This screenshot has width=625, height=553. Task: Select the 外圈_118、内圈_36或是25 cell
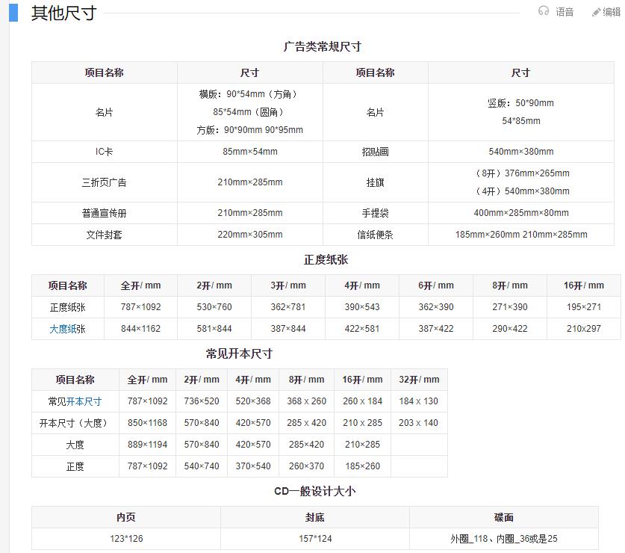pyautogui.click(x=504, y=539)
